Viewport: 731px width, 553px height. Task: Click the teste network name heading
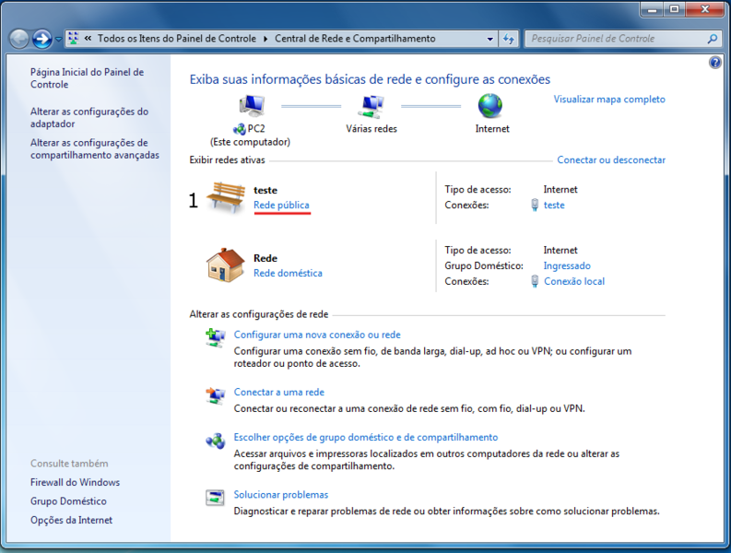click(x=265, y=190)
